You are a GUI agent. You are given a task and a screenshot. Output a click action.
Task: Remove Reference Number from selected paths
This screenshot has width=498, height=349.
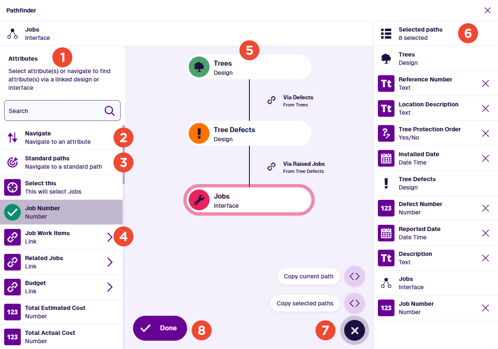click(485, 84)
